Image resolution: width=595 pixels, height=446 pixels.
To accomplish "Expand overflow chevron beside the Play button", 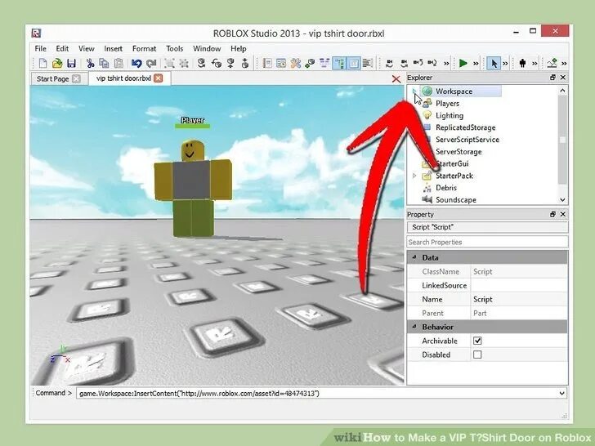I will [x=476, y=64].
